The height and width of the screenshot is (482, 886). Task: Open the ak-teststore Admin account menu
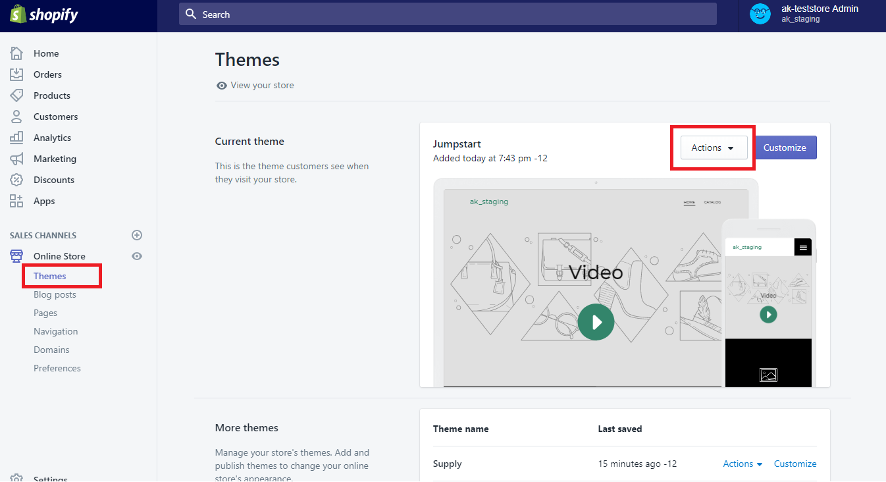click(812, 14)
